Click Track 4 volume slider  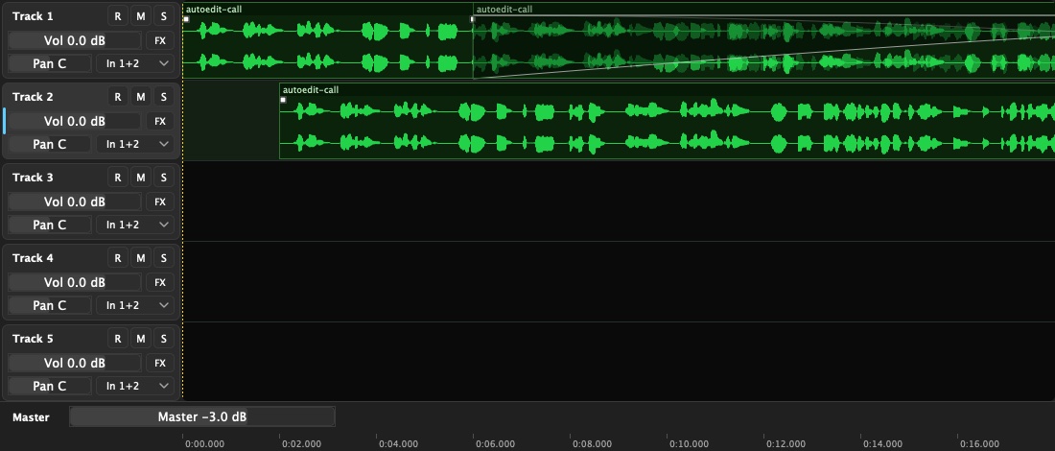tap(75, 283)
